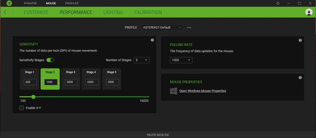The height and width of the screenshot is (138, 316).
Task: Select the Mouse top tab
Action: [51, 3]
